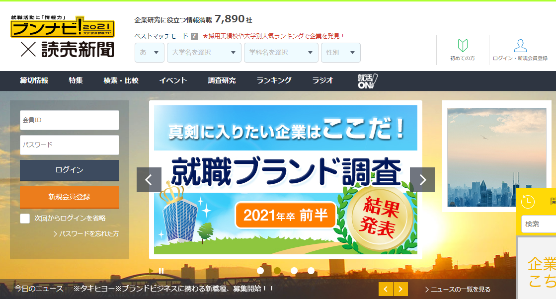556x299 pixels.
Task: Open the 就職ブランド調査 banner
Action: (285, 180)
